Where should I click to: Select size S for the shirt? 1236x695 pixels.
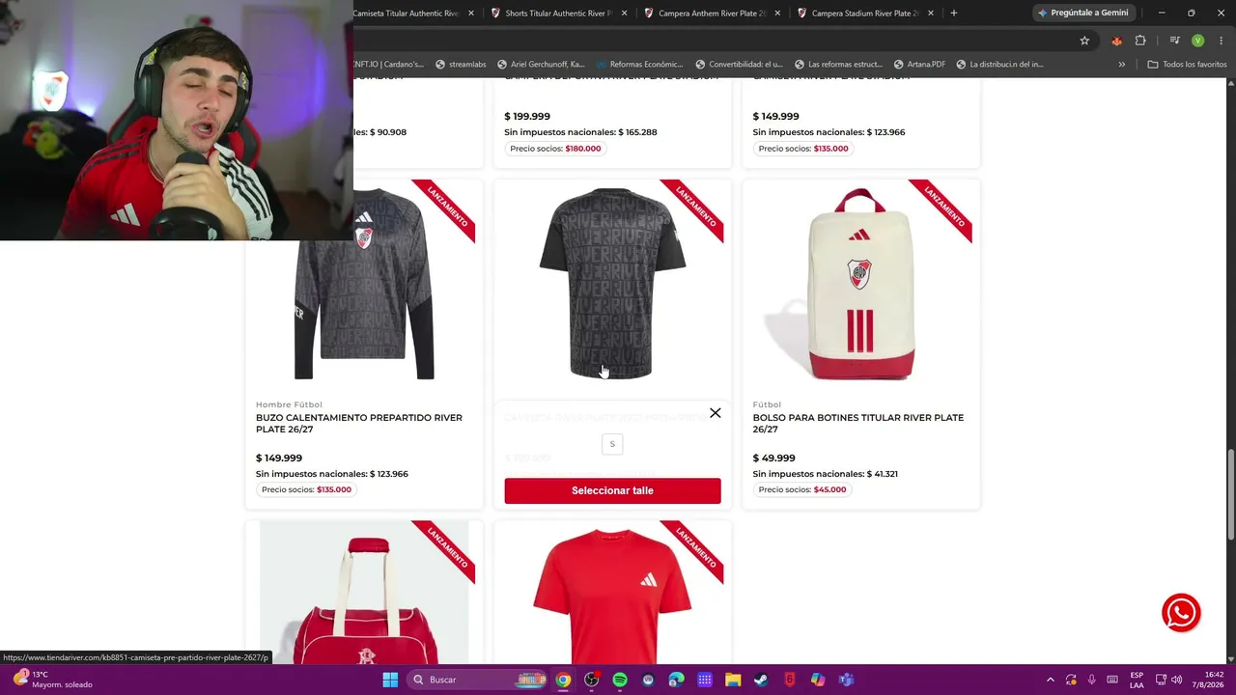coord(612,444)
